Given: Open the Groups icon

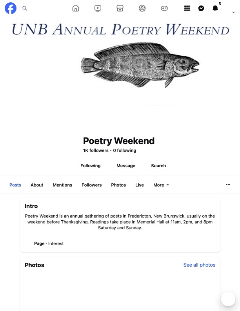Looking at the screenshot, I should coord(142,8).
